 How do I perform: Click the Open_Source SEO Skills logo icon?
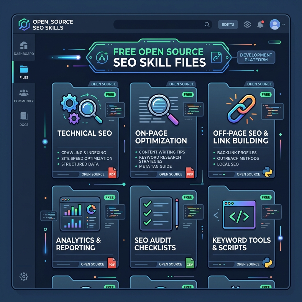click(24, 24)
